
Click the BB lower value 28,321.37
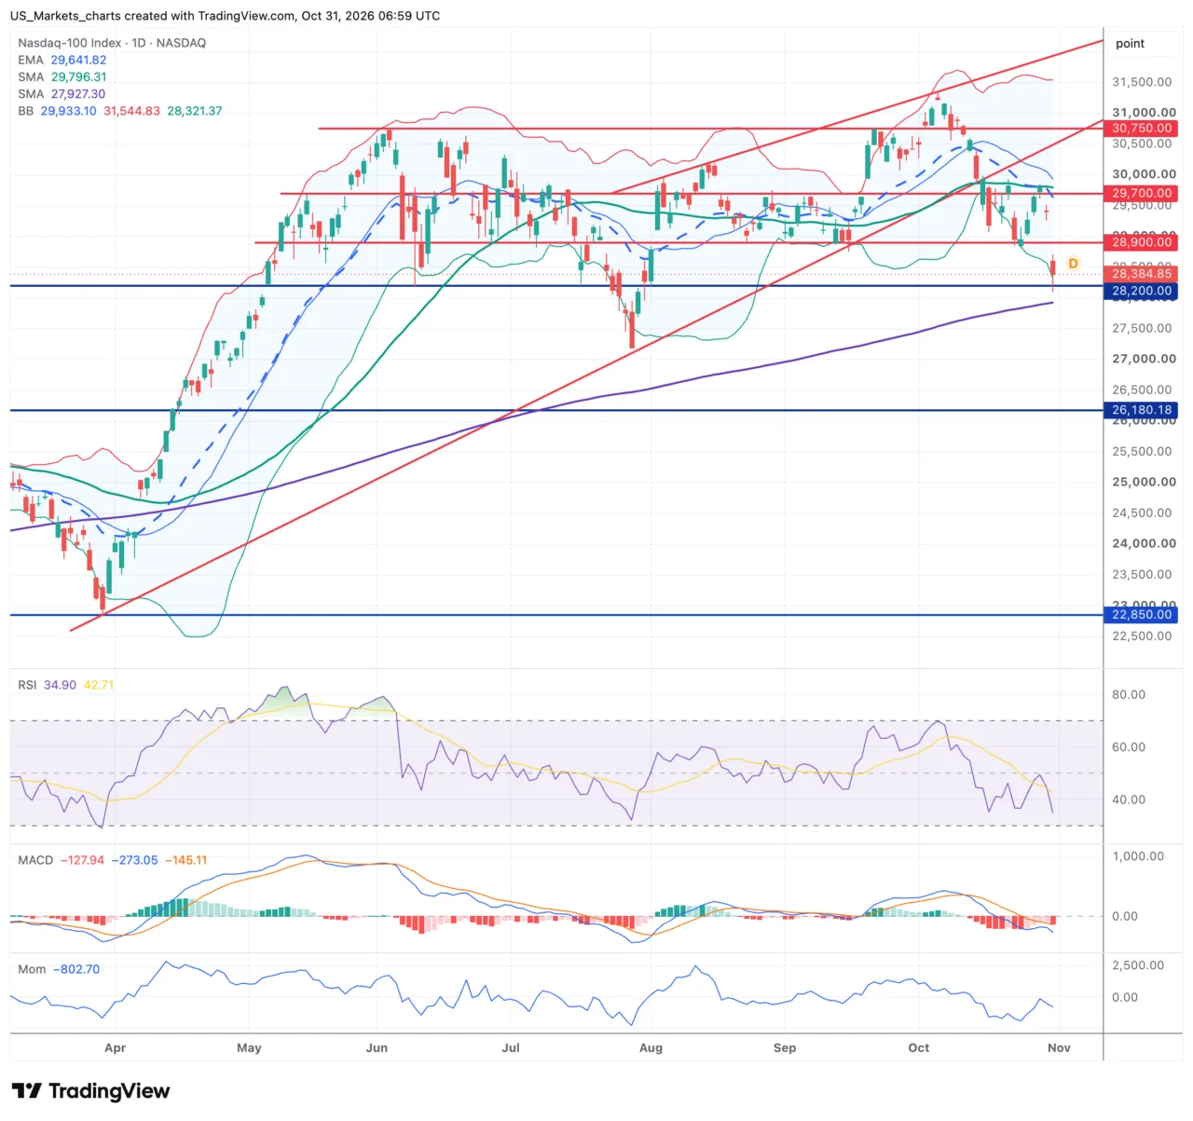point(195,111)
